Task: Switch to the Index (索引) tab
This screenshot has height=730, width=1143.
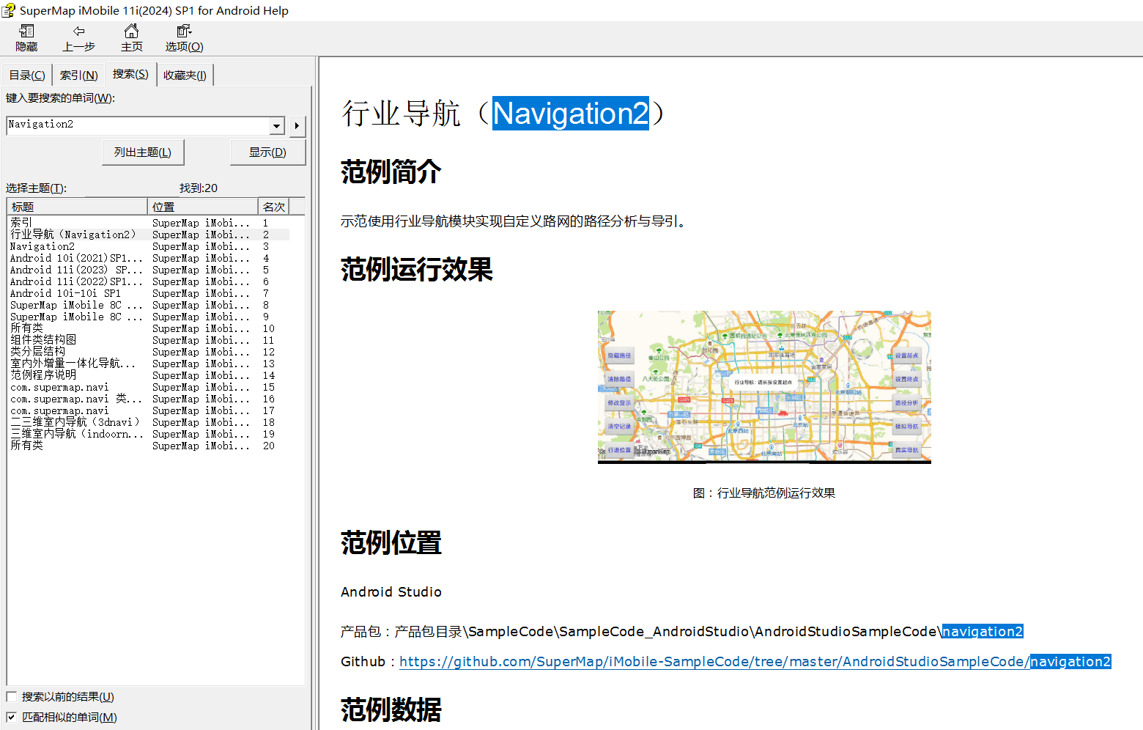Action: 78,75
